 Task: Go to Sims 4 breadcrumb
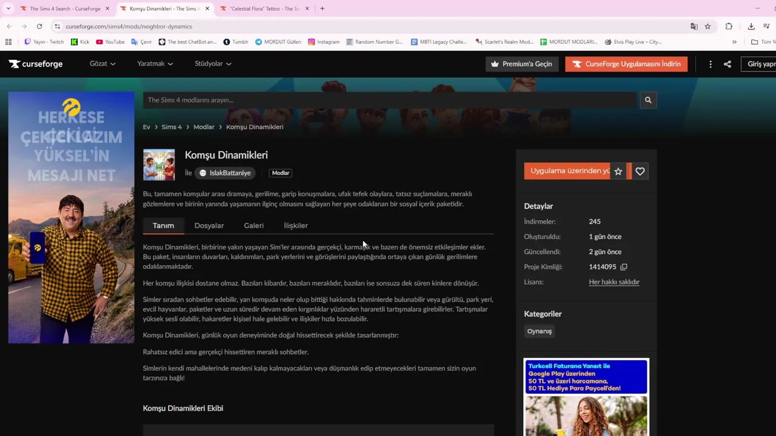click(x=172, y=127)
